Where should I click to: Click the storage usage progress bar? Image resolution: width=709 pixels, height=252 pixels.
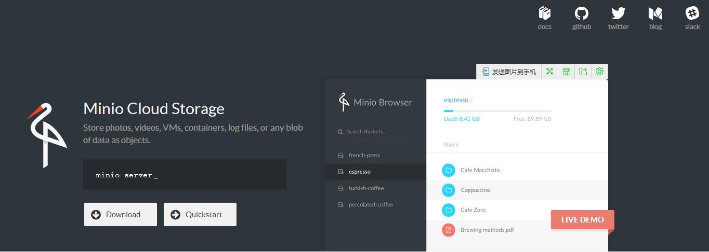[x=497, y=111]
